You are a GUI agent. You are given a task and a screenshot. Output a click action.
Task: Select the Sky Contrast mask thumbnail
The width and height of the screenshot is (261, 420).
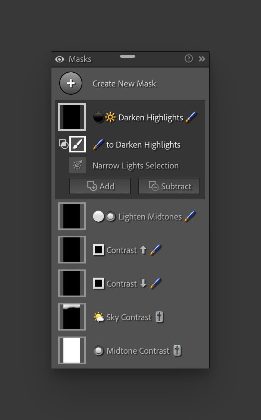point(72,317)
